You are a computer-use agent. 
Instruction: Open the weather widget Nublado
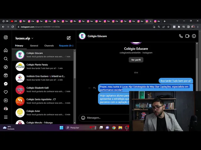[8, 128]
